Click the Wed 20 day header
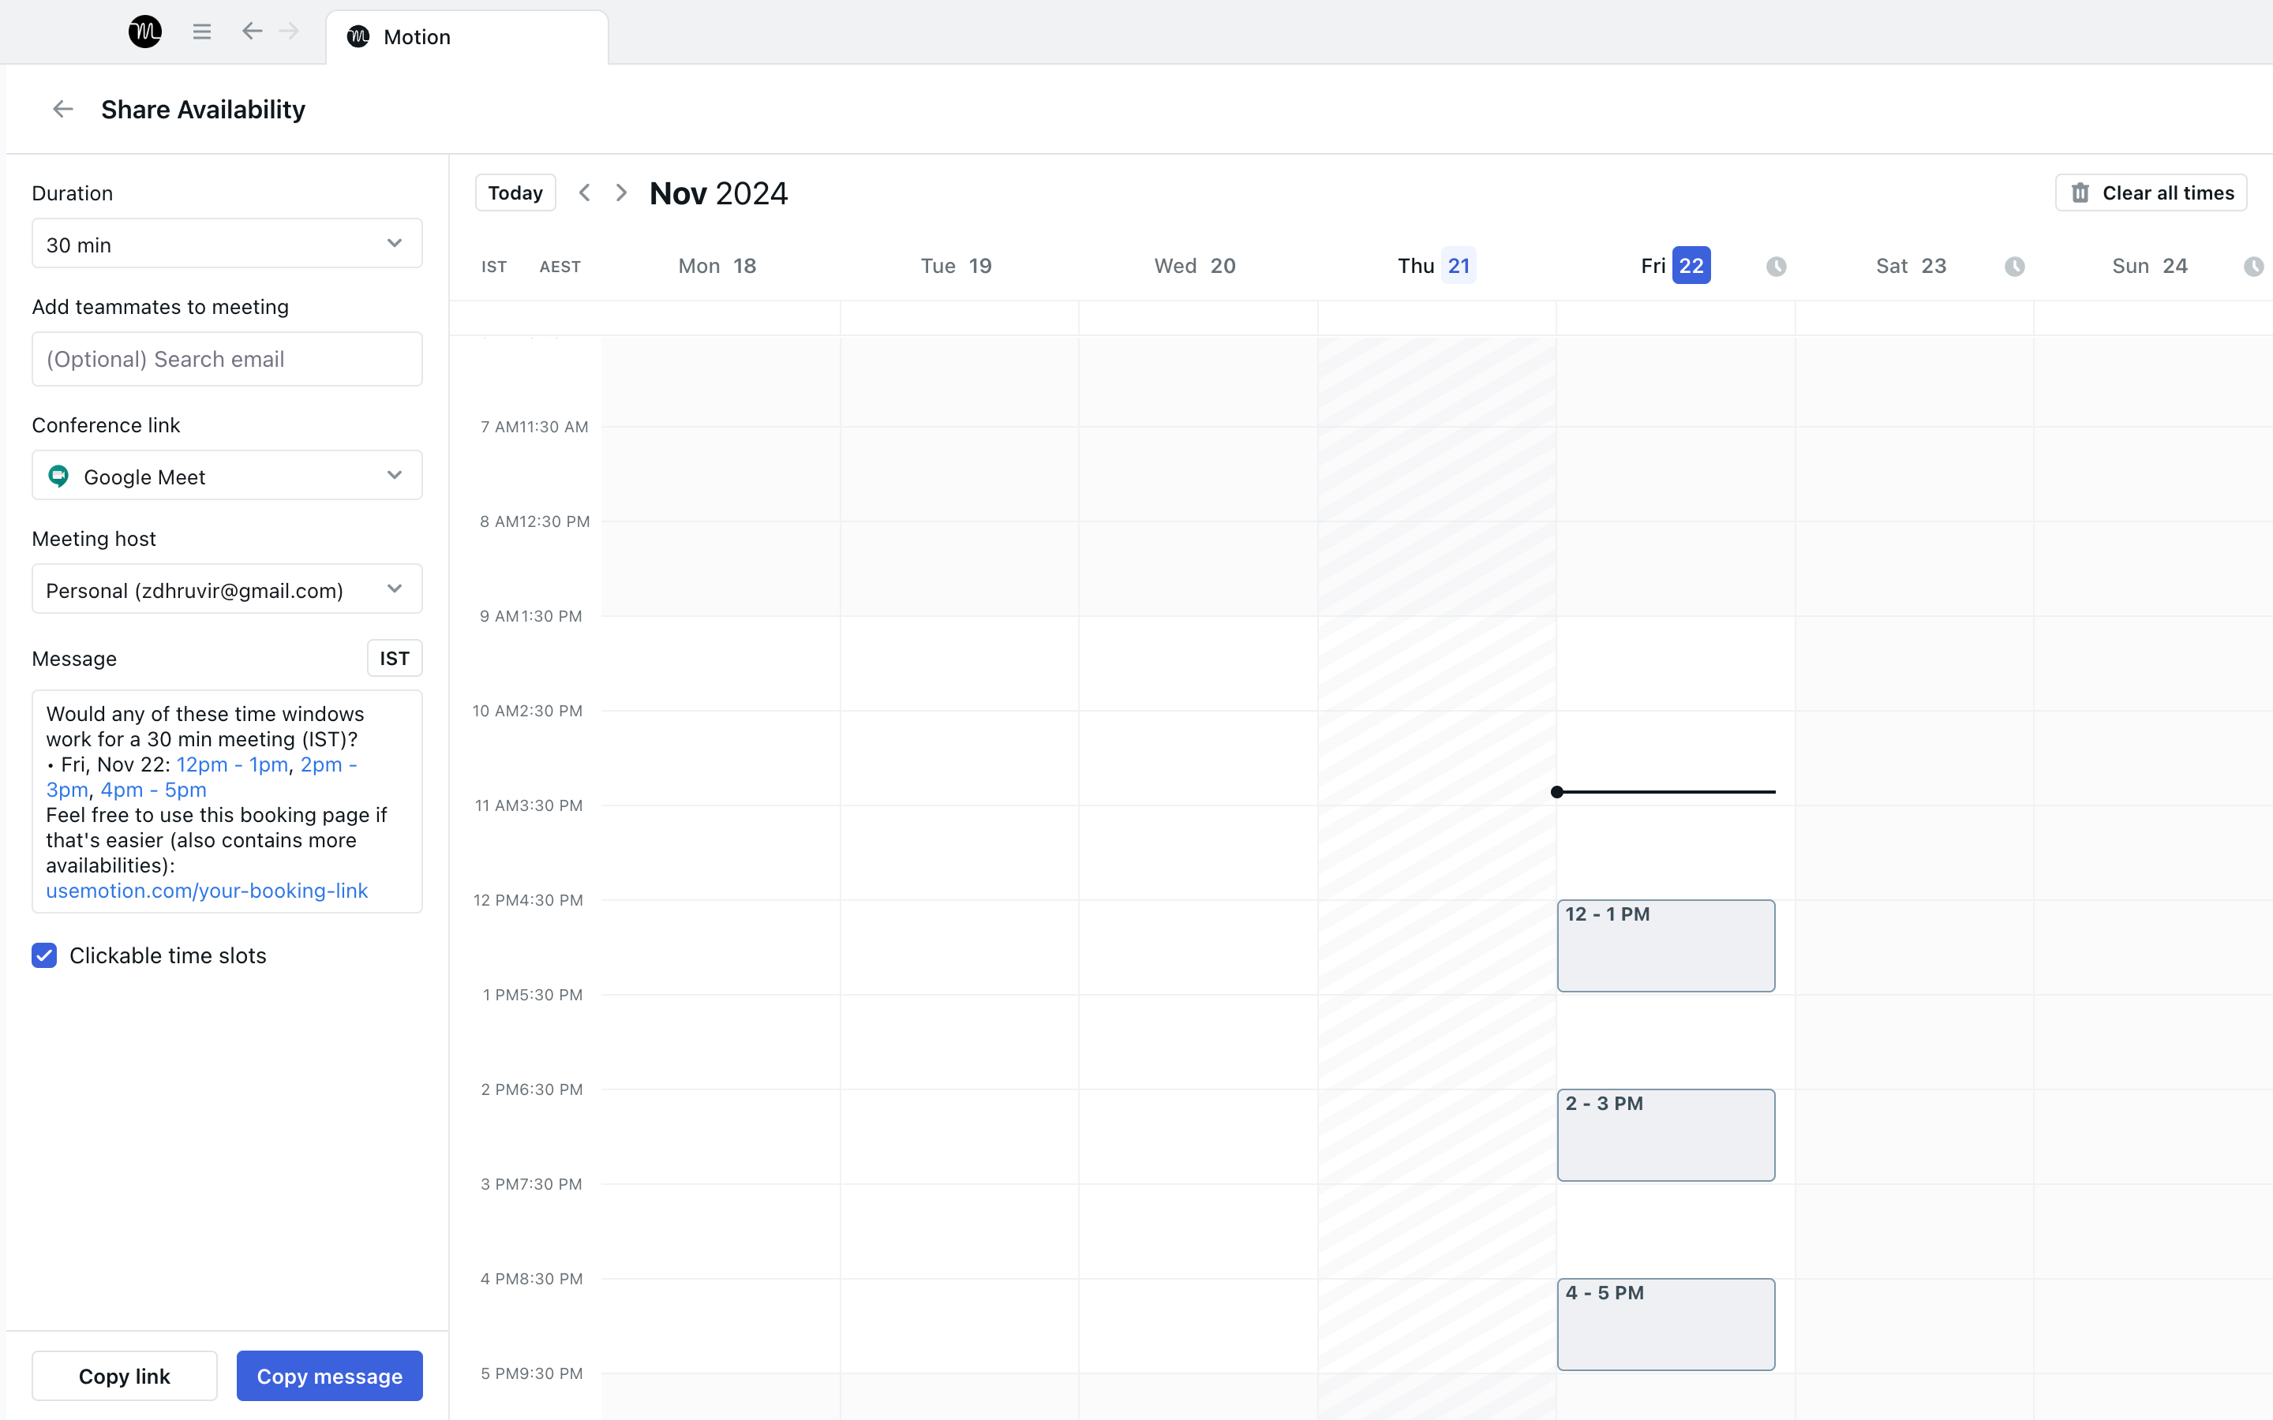Image resolution: width=2273 pixels, height=1420 pixels. click(1195, 266)
